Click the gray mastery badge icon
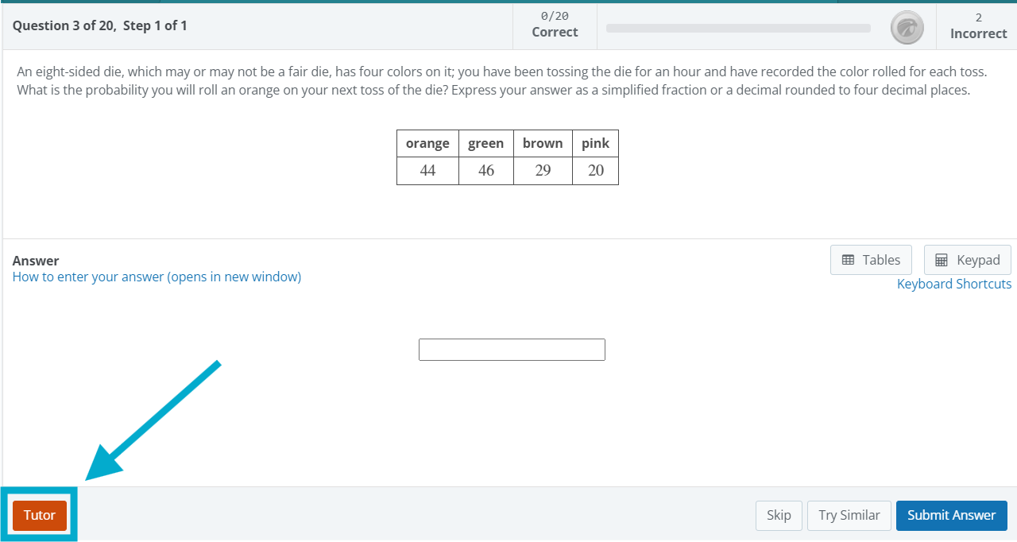 [x=907, y=28]
